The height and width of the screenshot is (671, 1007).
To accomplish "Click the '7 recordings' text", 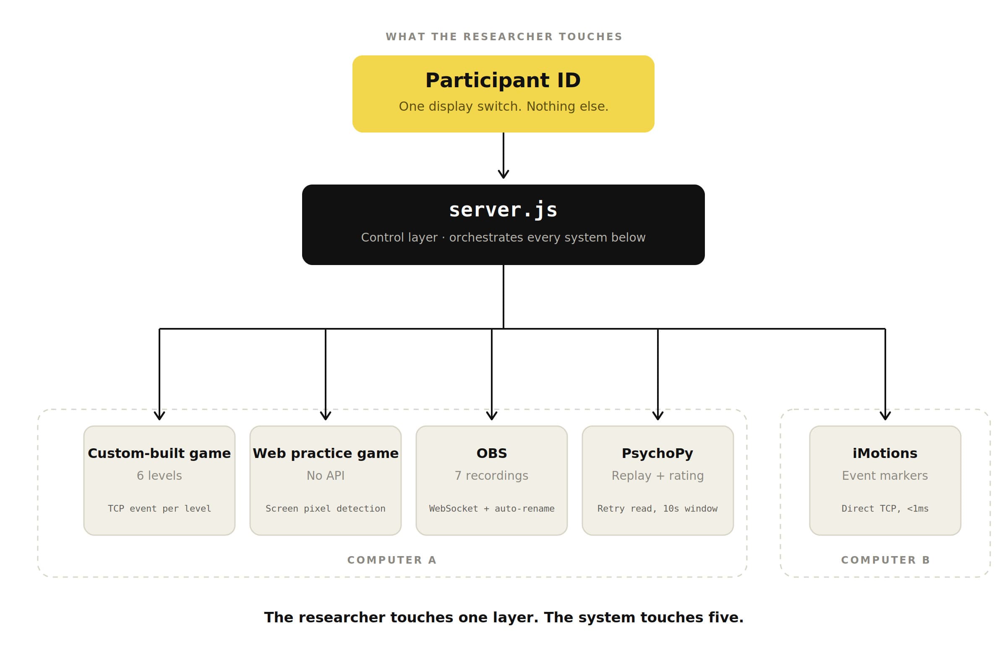I will [x=491, y=476].
